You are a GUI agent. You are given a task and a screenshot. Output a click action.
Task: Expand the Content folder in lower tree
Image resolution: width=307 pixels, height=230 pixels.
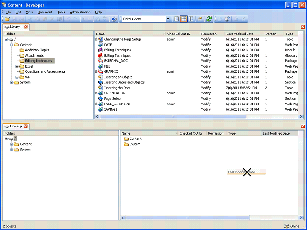pos(12,144)
